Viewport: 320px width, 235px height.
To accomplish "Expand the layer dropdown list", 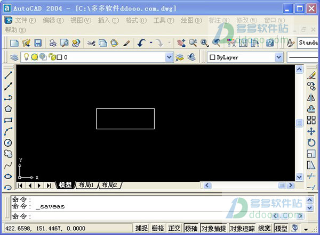I will coord(169,57).
